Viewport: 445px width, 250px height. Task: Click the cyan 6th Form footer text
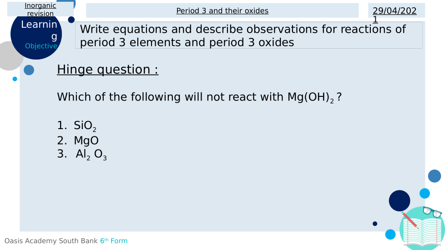pyautogui.click(x=114, y=241)
